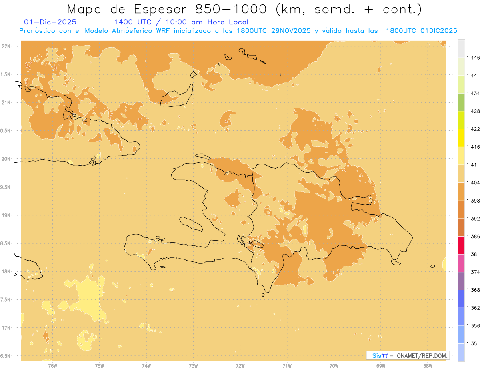Select the 21N latitude label

pos(6,103)
